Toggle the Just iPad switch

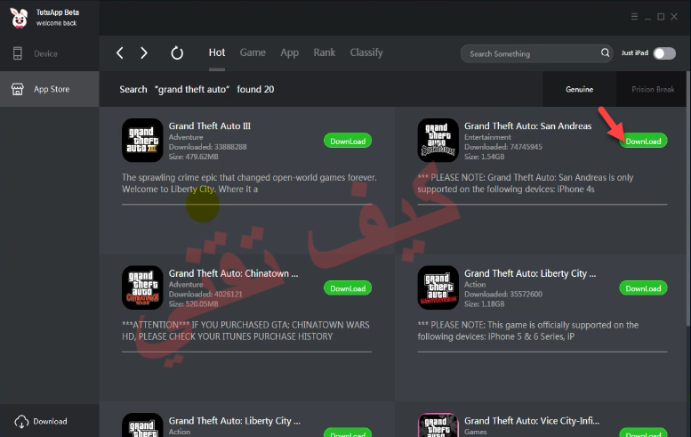(x=664, y=53)
